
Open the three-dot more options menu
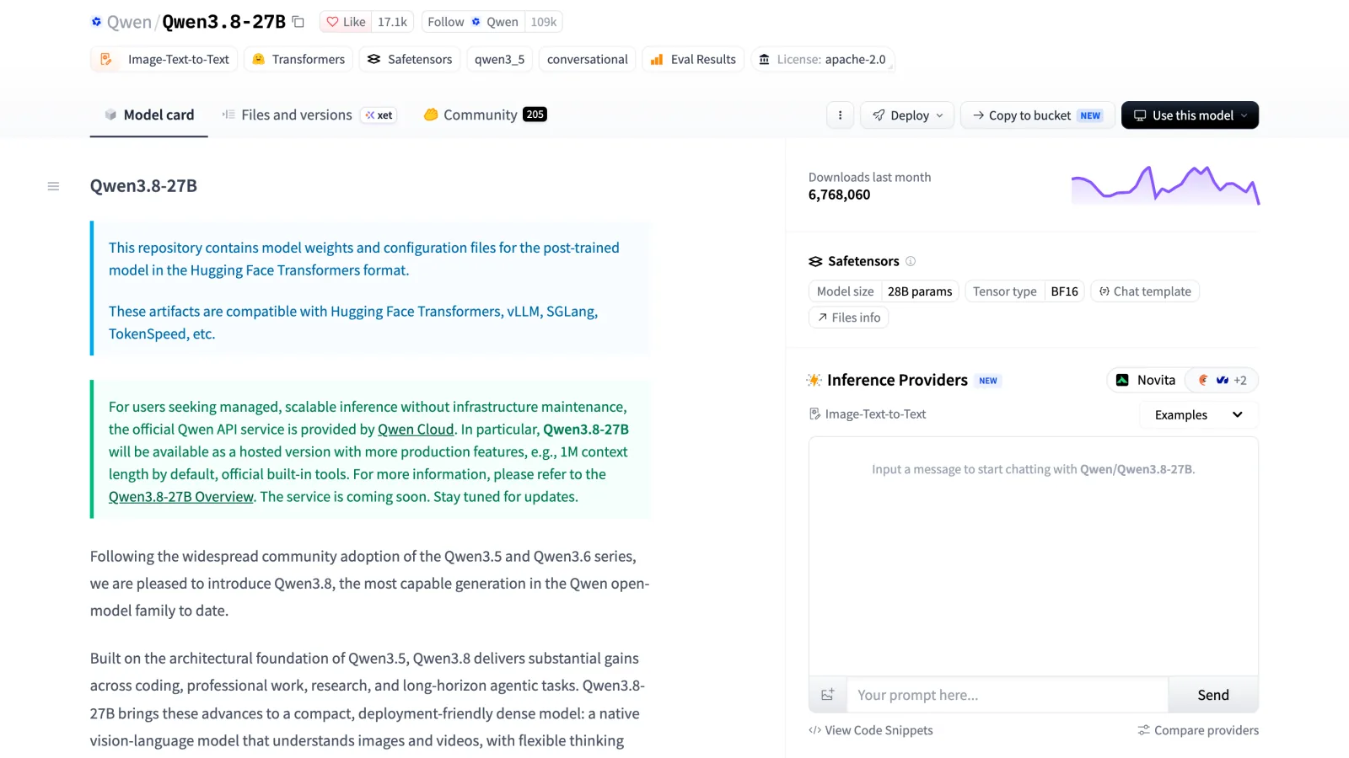840,115
